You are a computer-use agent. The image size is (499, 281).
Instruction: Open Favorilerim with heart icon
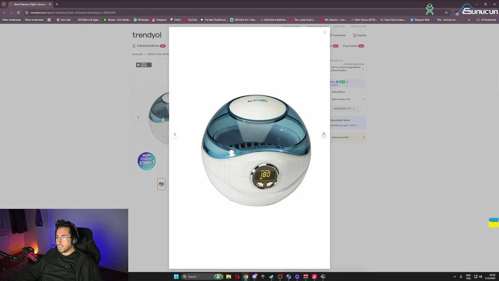tap(338, 35)
